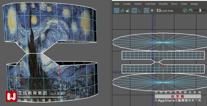Click the round green icon before dim slider
The image size is (207, 106).
coord(185,11)
